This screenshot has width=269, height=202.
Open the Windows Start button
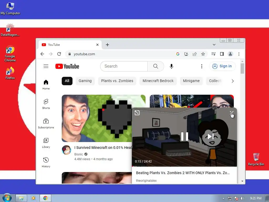7,198
